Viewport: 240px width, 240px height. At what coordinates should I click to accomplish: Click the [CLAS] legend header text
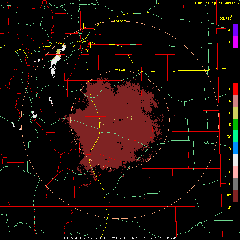(225, 18)
